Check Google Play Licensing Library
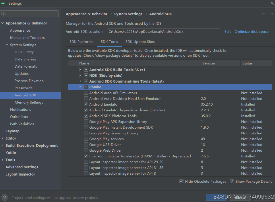This screenshot has height=202, width=275. point(86,133)
